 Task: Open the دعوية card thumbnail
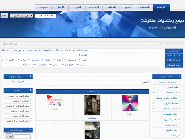click(130, 103)
